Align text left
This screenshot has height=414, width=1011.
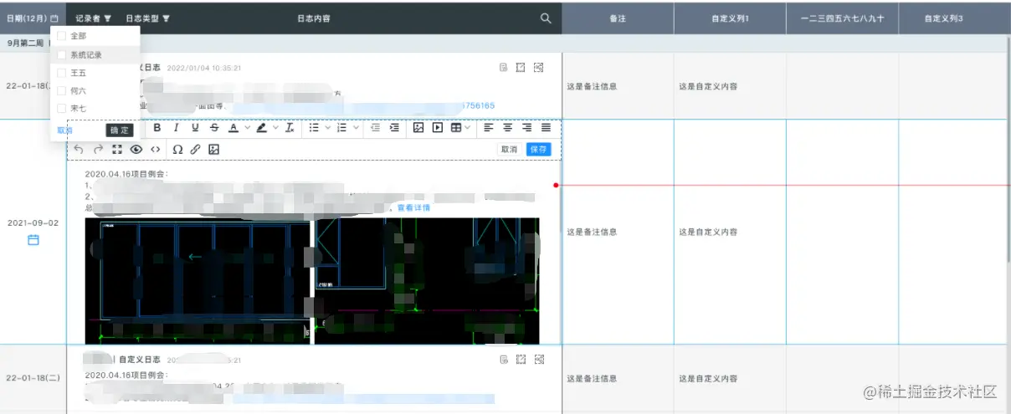click(489, 128)
